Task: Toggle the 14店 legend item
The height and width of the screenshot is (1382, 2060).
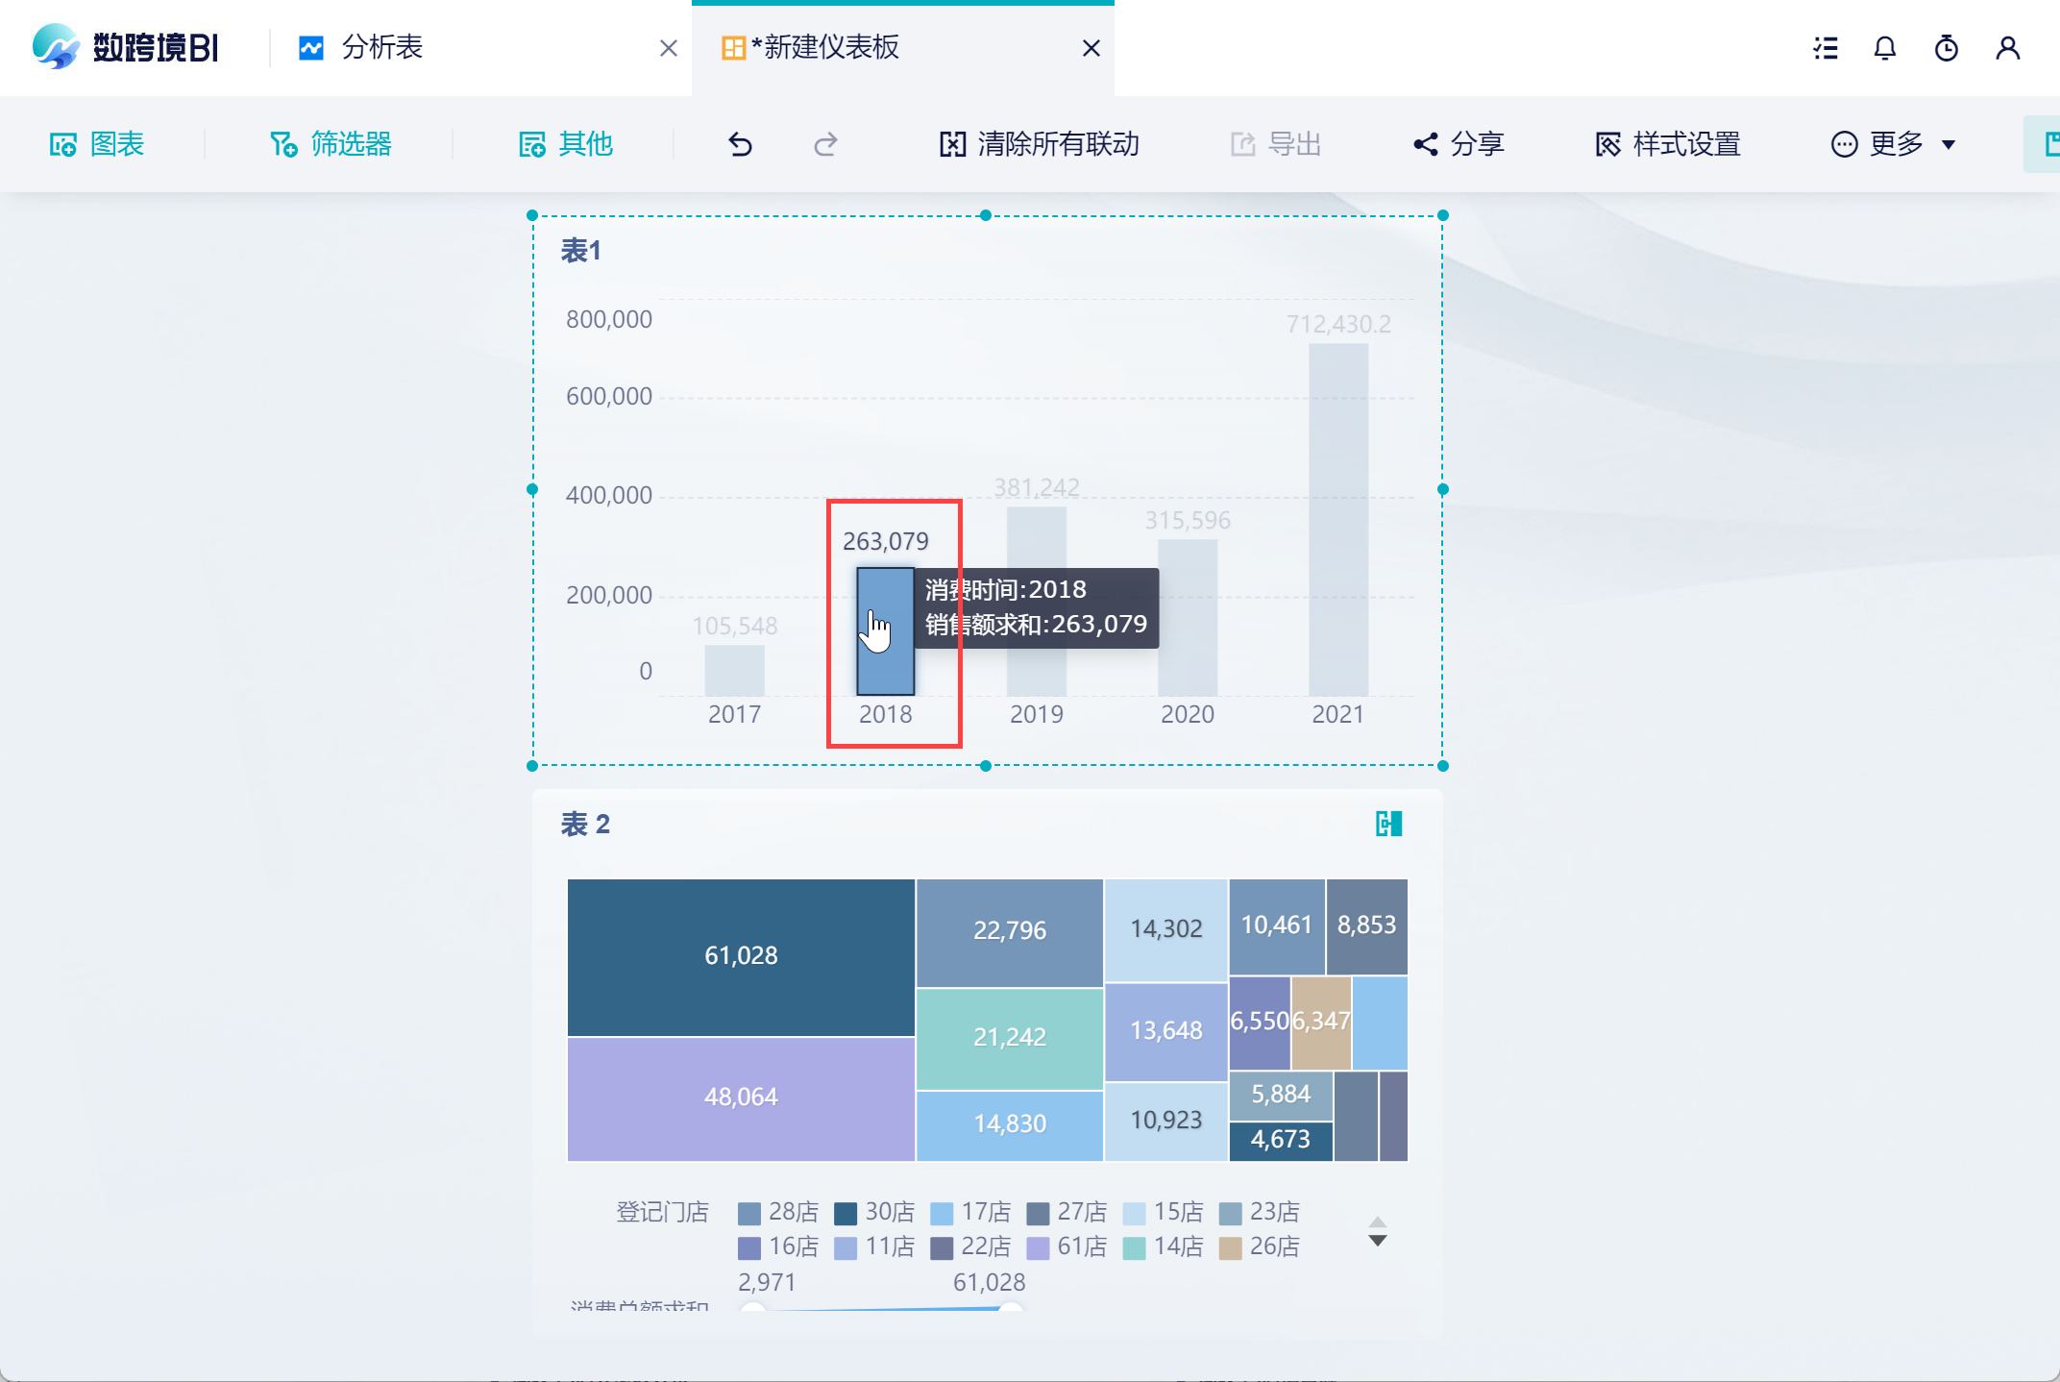Action: tap(1163, 1247)
